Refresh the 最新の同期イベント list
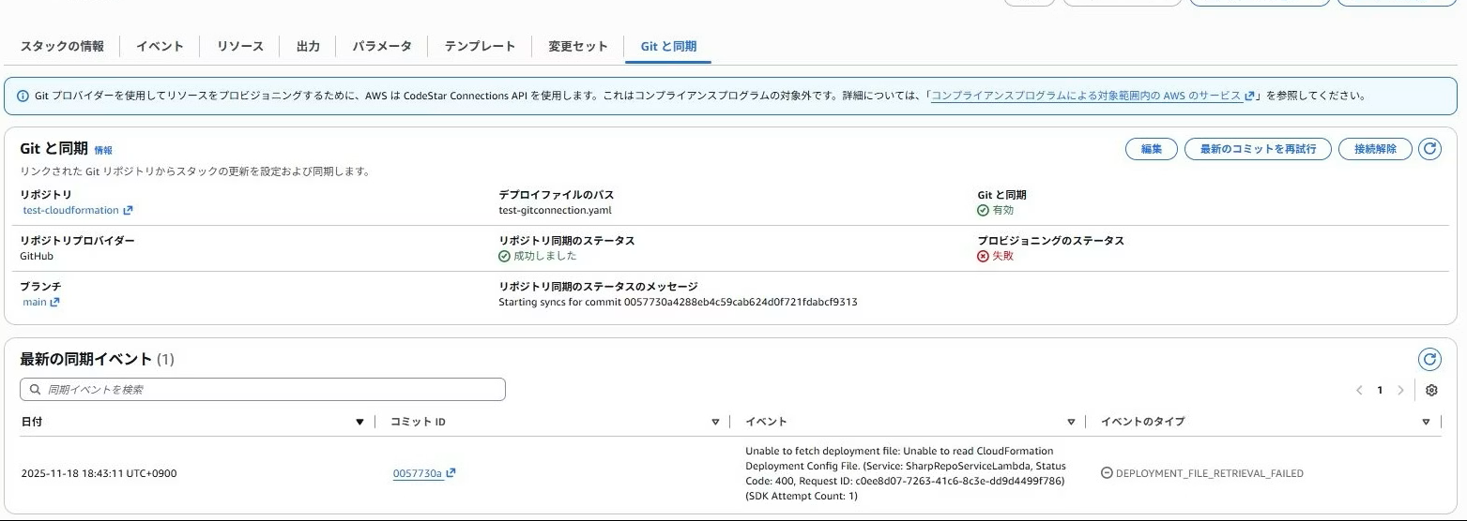 (x=1429, y=359)
